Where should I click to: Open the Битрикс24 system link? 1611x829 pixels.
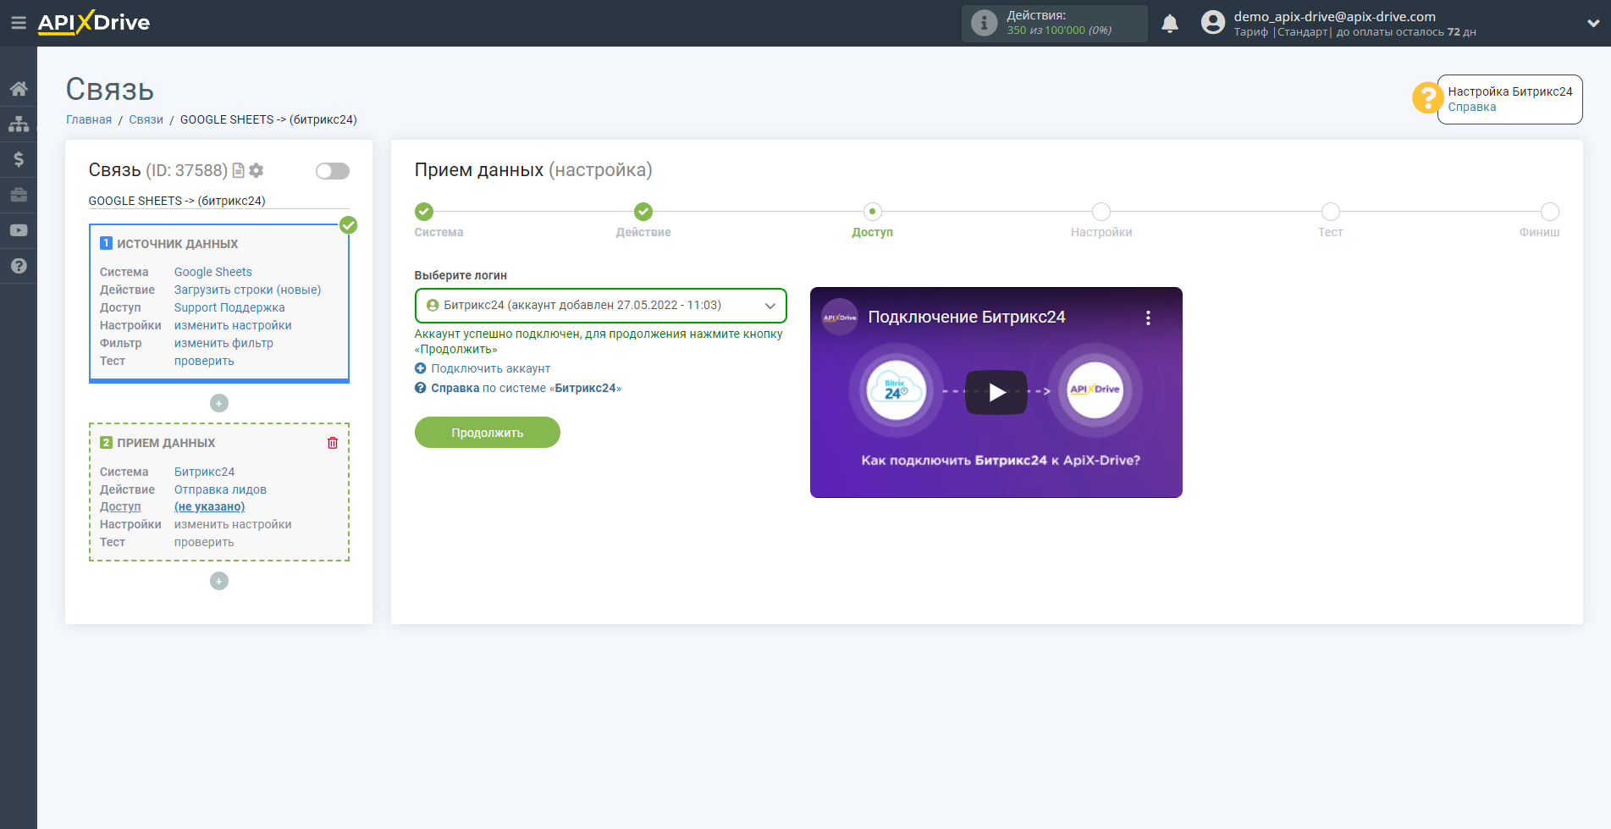pyautogui.click(x=204, y=472)
